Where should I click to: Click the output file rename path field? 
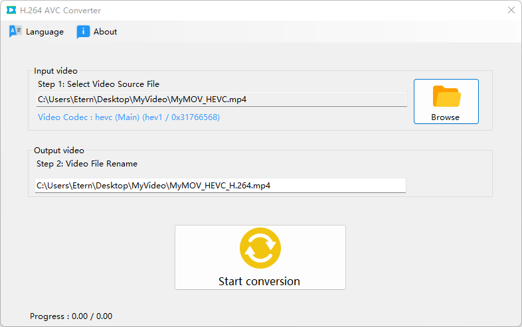click(x=220, y=186)
